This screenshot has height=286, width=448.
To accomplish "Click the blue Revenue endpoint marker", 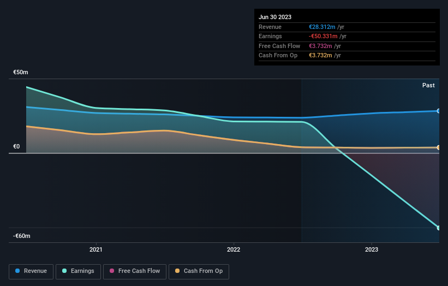I will click(x=439, y=111).
